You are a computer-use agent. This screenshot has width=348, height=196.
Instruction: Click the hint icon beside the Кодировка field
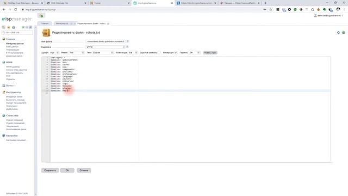coord(127,47)
